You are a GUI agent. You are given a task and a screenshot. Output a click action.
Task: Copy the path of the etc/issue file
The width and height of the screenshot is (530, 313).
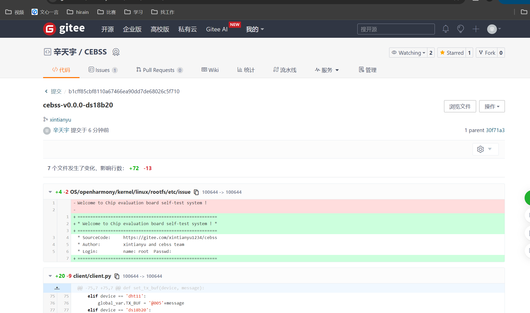(196, 192)
